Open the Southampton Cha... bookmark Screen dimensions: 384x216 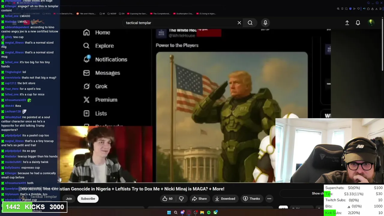[183, 13]
